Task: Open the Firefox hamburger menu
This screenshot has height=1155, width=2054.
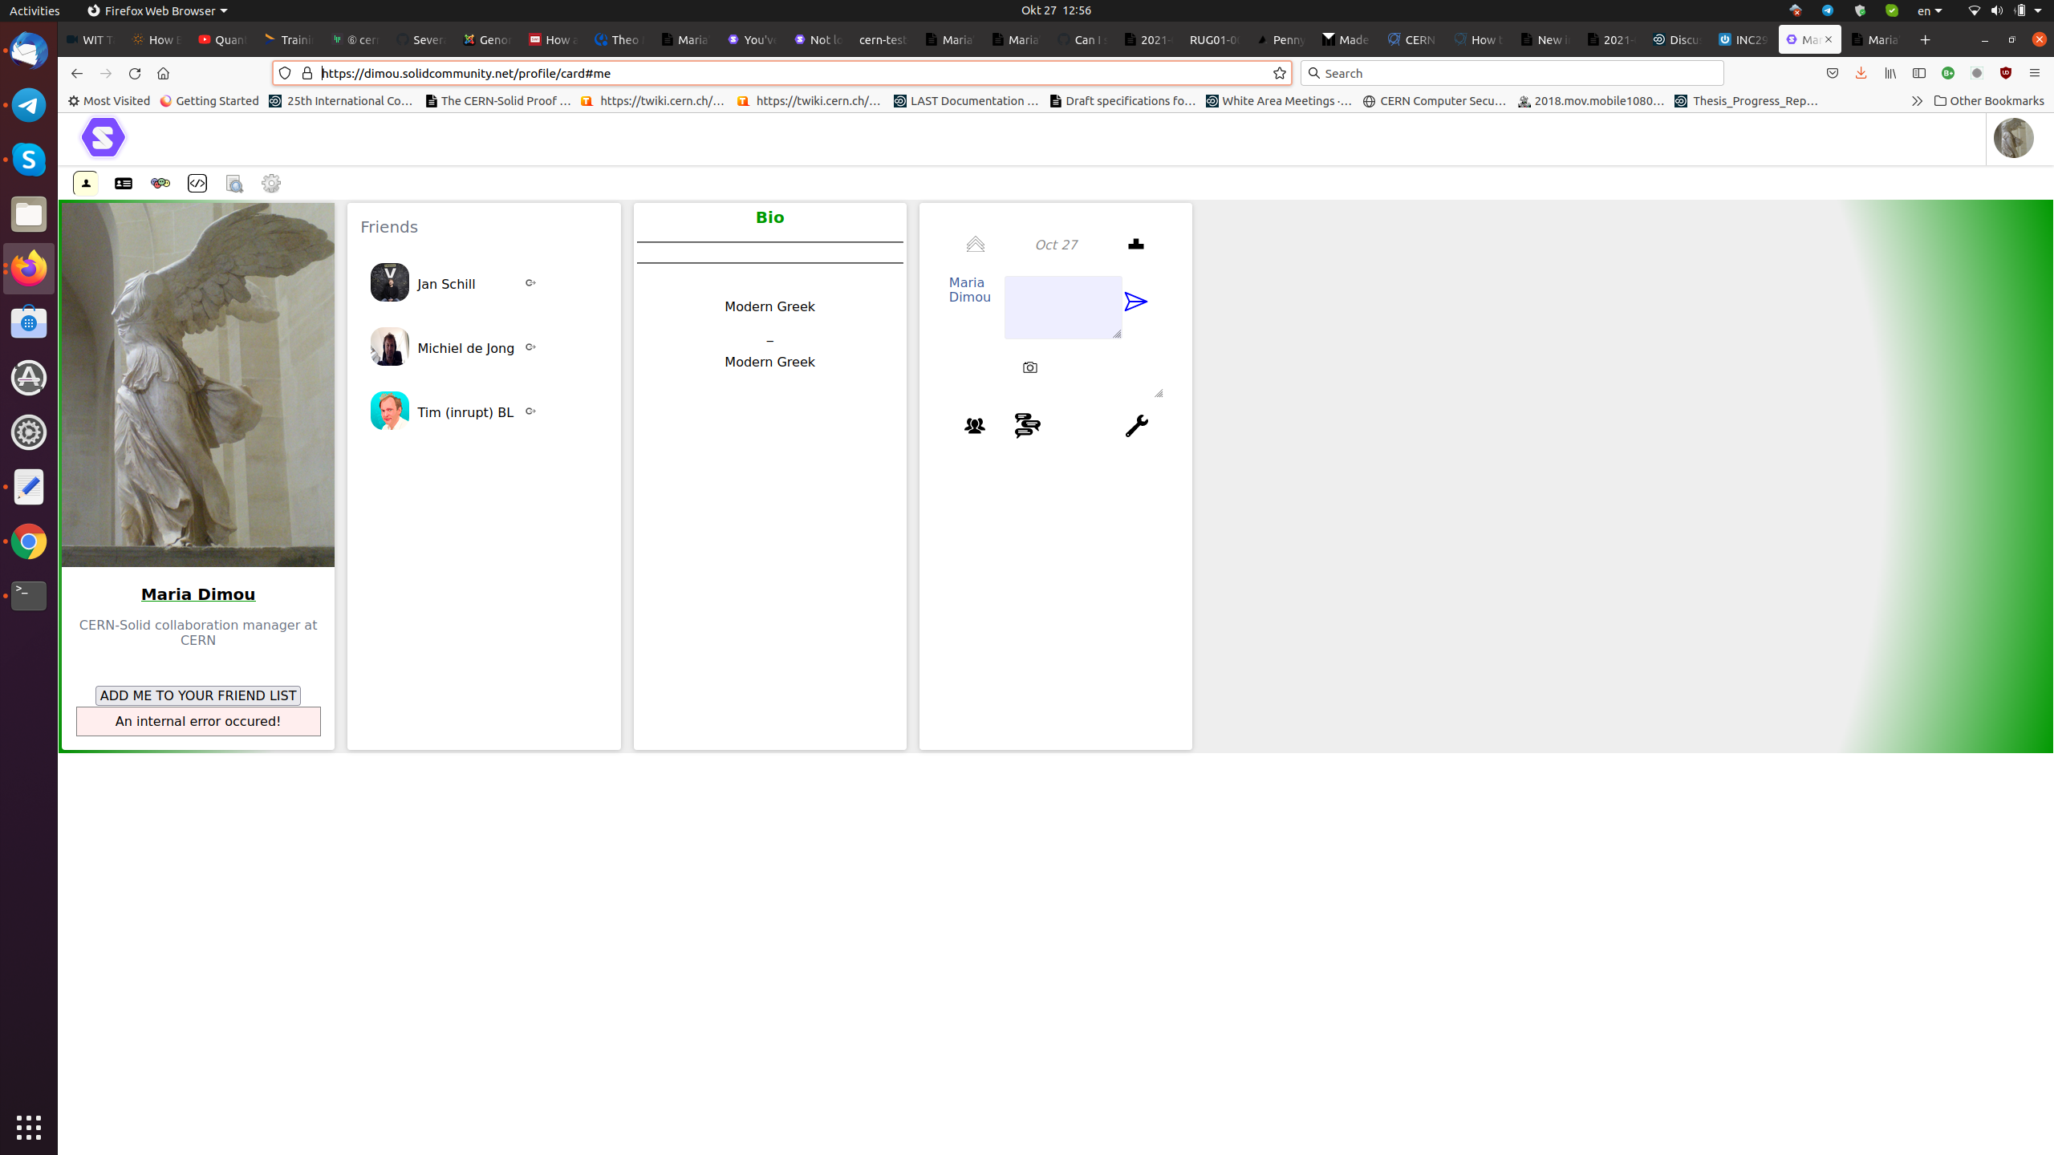Action: [2034, 73]
